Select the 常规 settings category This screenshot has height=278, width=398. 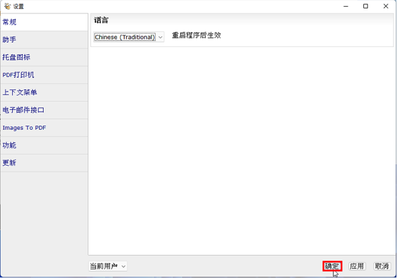(x=44, y=22)
